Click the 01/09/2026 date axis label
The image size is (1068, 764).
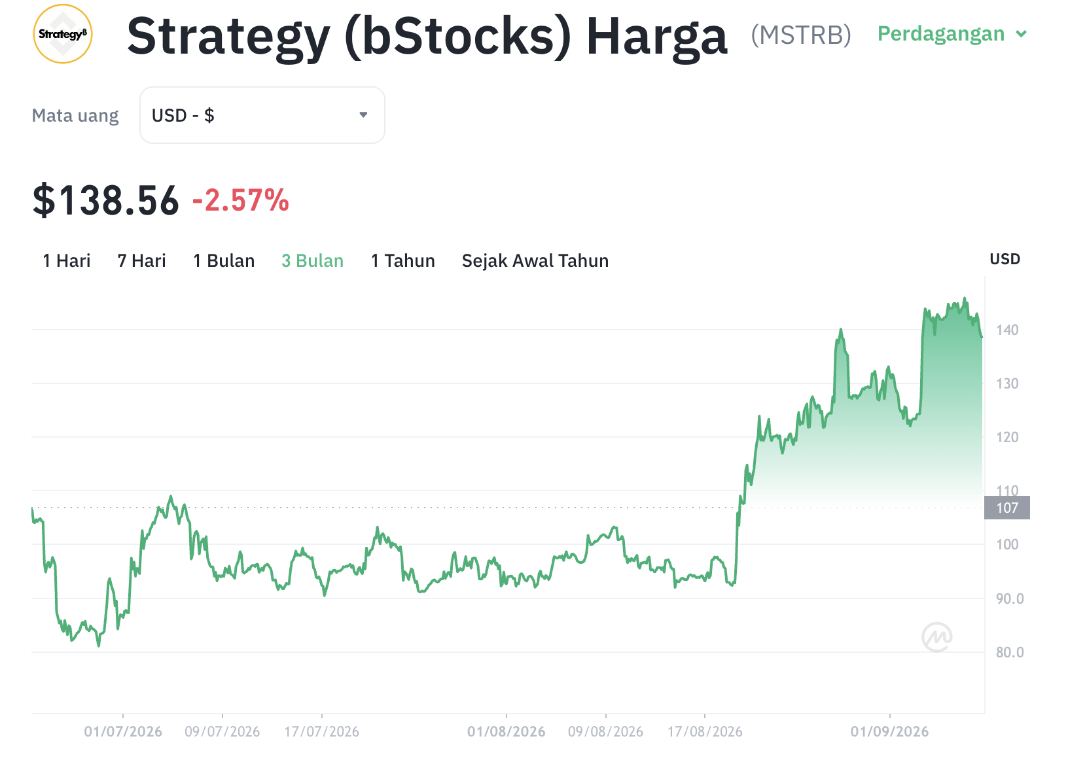click(x=890, y=732)
